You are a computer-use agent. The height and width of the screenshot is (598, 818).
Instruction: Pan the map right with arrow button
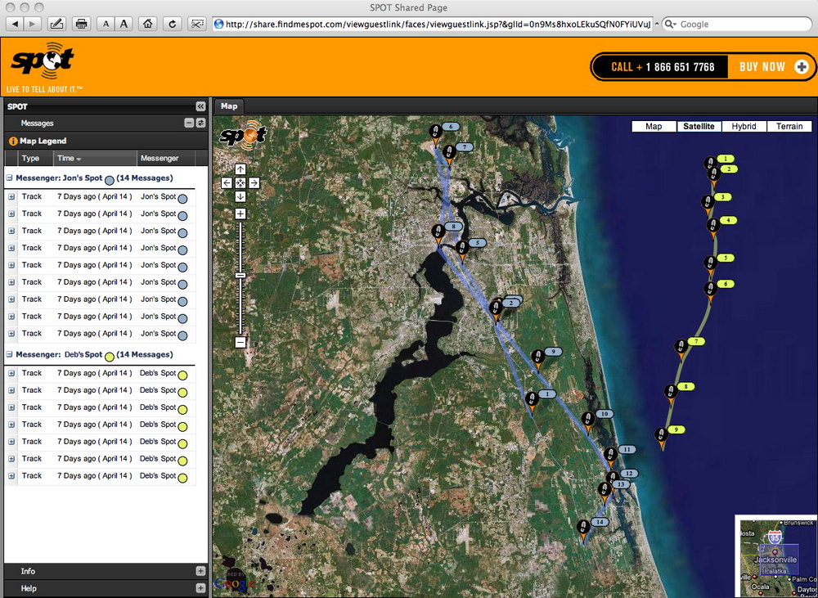(254, 183)
